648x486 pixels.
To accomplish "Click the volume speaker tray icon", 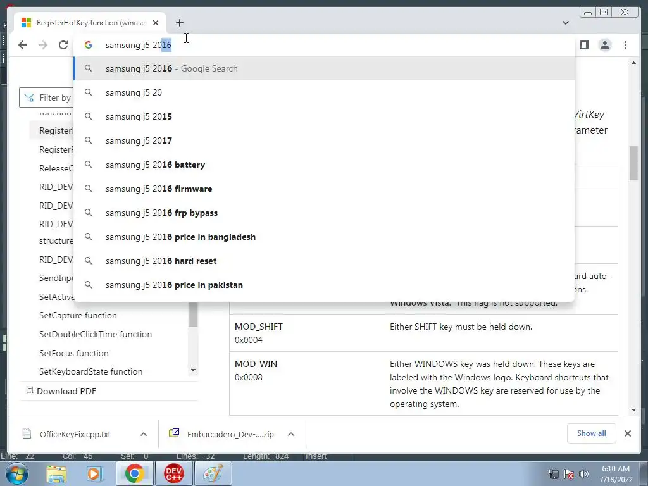I will [583, 474].
